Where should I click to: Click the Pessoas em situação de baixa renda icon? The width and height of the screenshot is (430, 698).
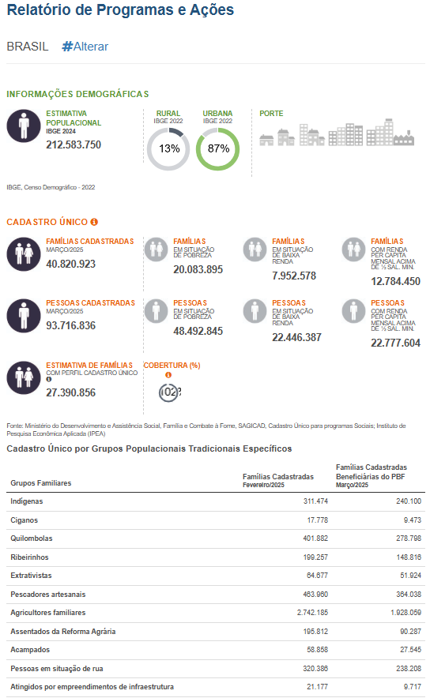coord(255,311)
